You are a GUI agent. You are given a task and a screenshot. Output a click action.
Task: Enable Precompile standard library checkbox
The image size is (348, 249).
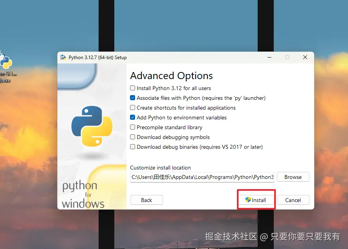132,127
